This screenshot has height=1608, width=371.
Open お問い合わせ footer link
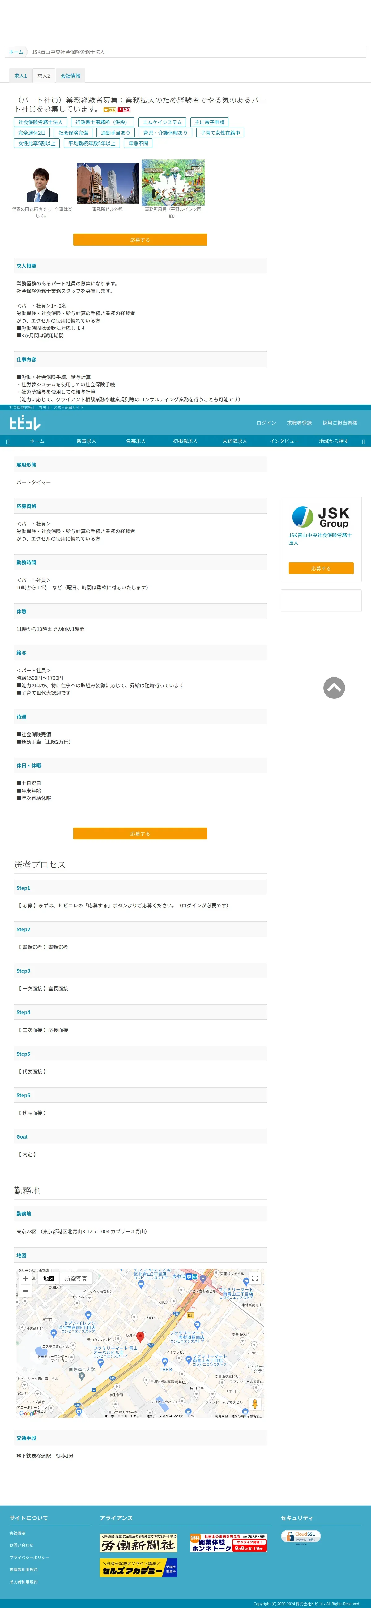tap(21, 1545)
